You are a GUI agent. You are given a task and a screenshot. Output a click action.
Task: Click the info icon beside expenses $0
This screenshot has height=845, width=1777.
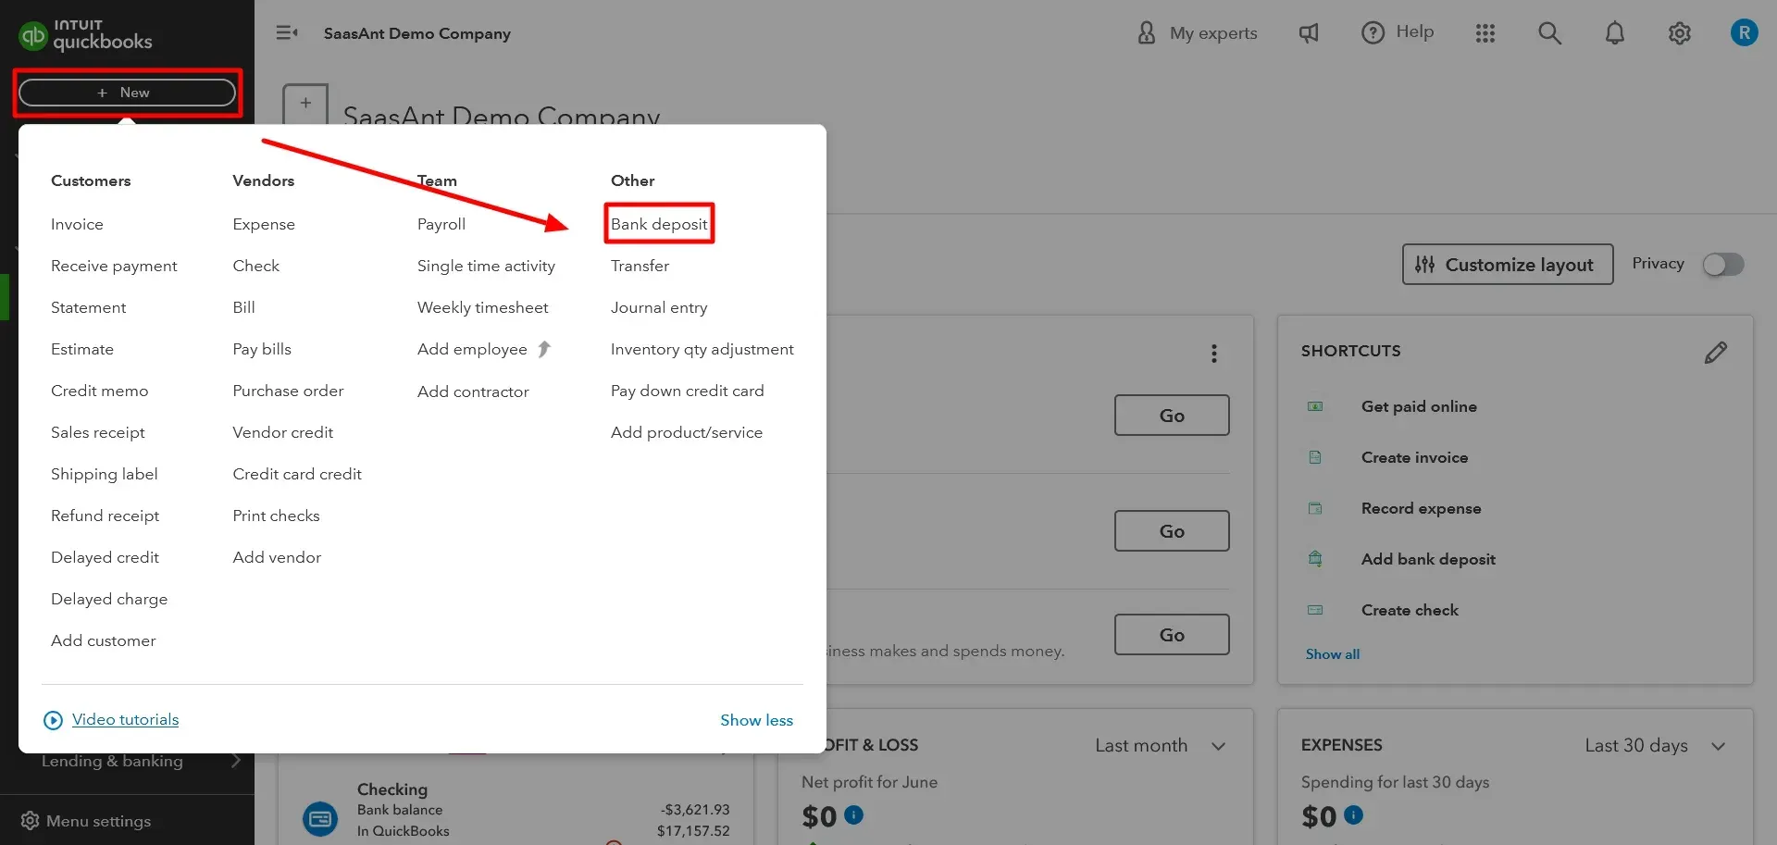(1353, 814)
